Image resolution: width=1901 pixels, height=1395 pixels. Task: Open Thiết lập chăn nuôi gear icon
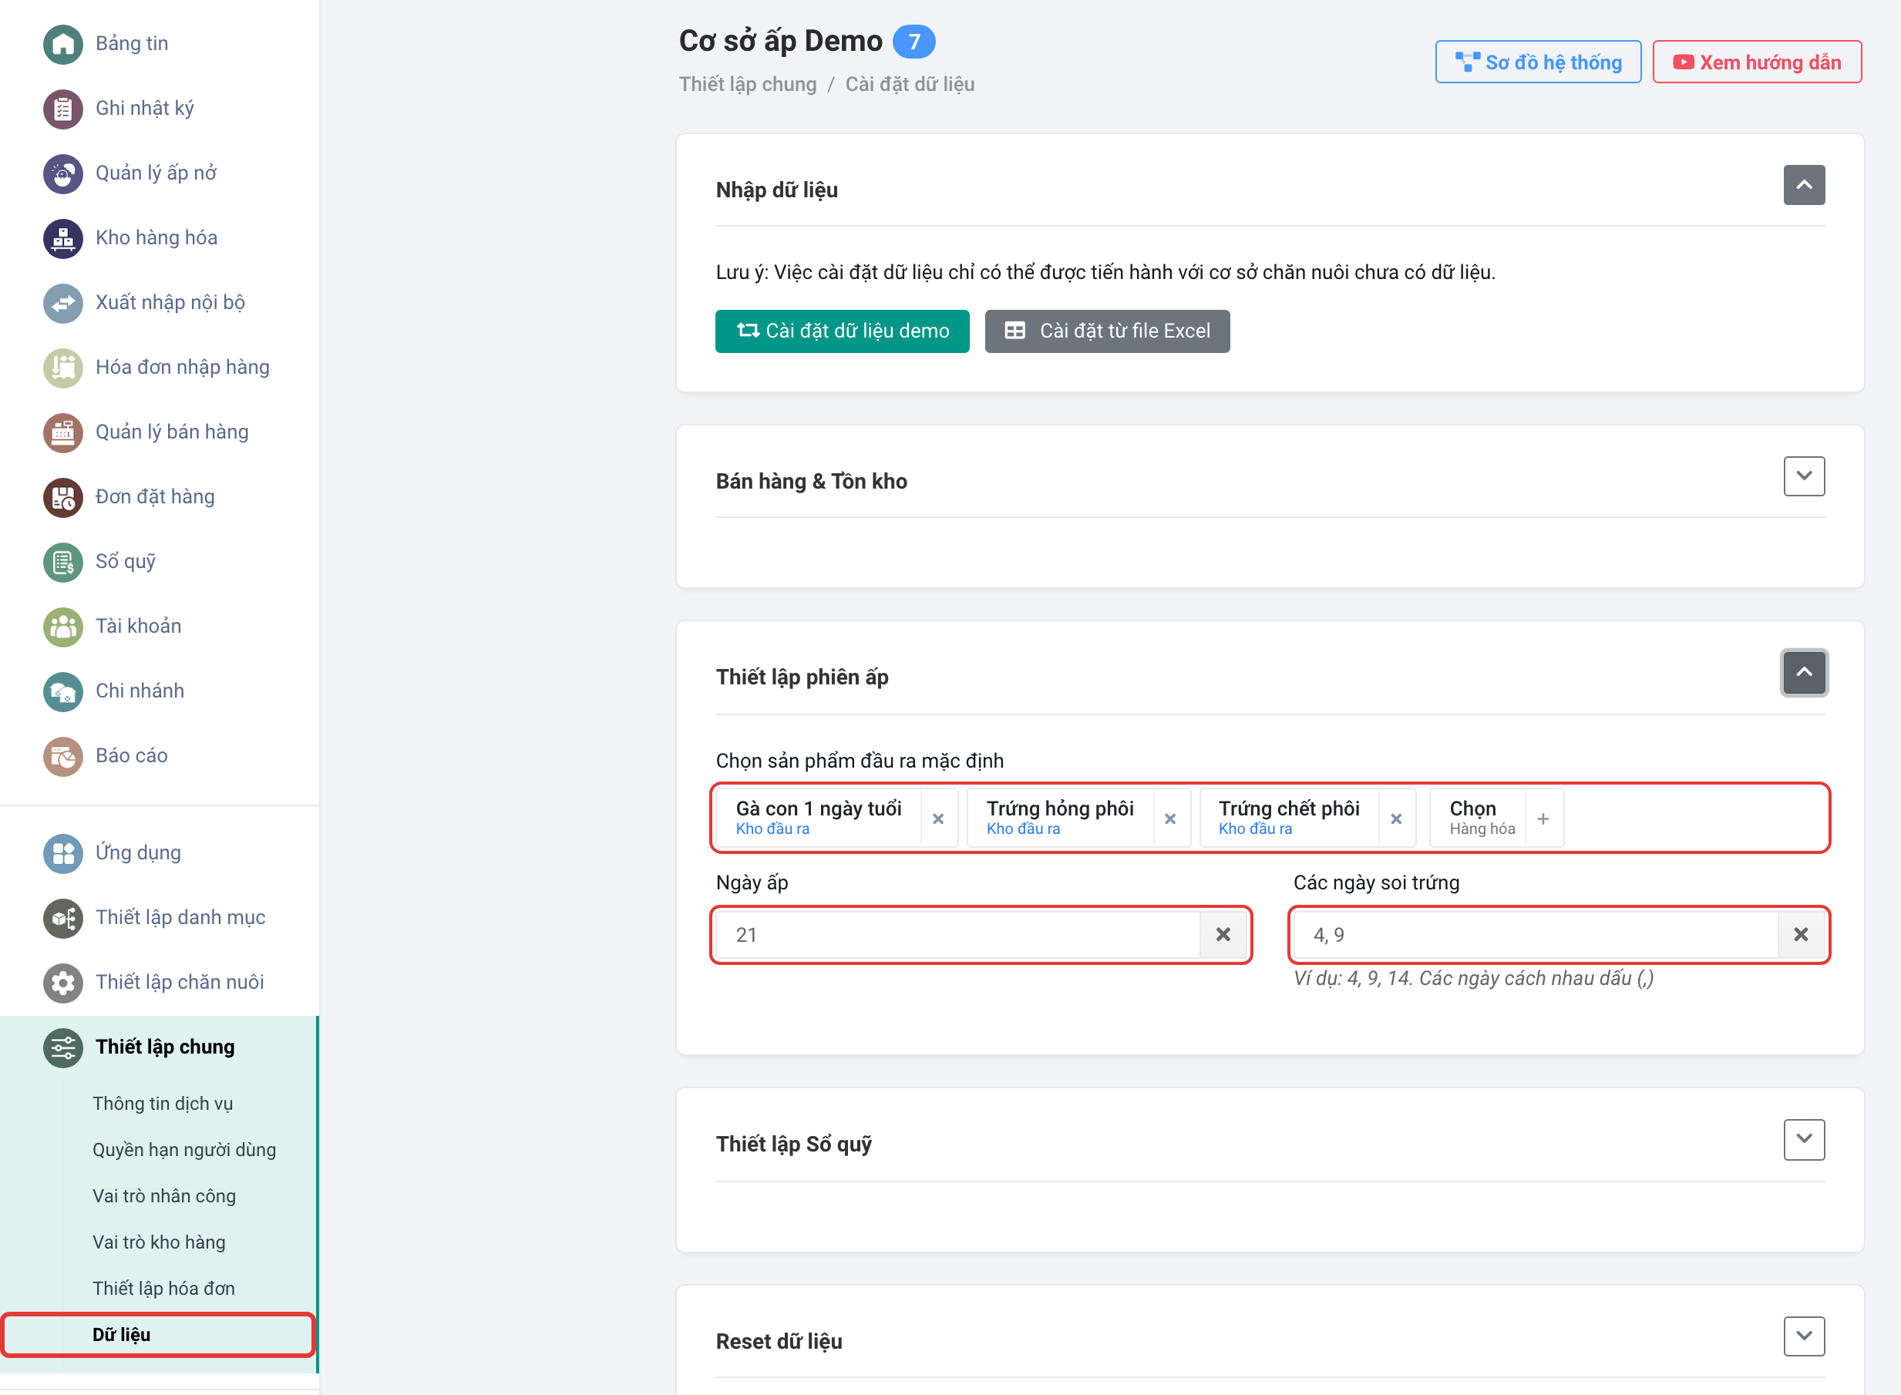pyautogui.click(x=62, y=983)
